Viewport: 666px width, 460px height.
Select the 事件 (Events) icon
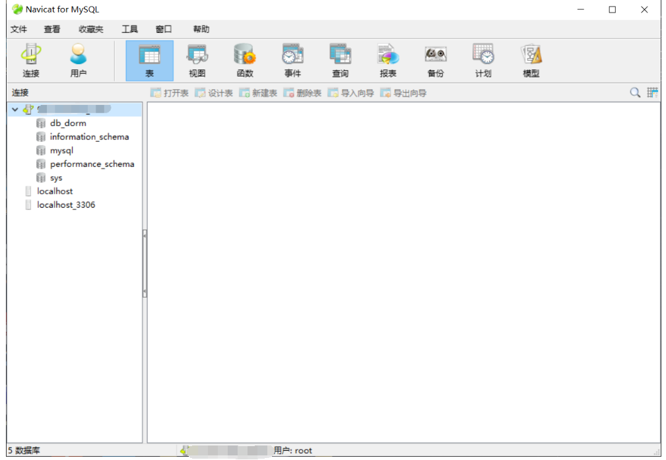[292, 59]
